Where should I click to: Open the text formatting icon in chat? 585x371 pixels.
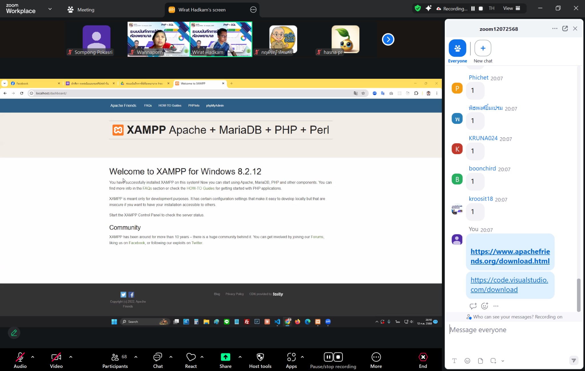tap(454, 361)
